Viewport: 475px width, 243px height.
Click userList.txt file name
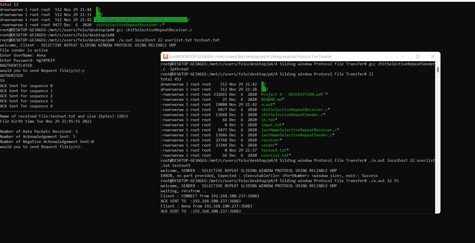275,155
